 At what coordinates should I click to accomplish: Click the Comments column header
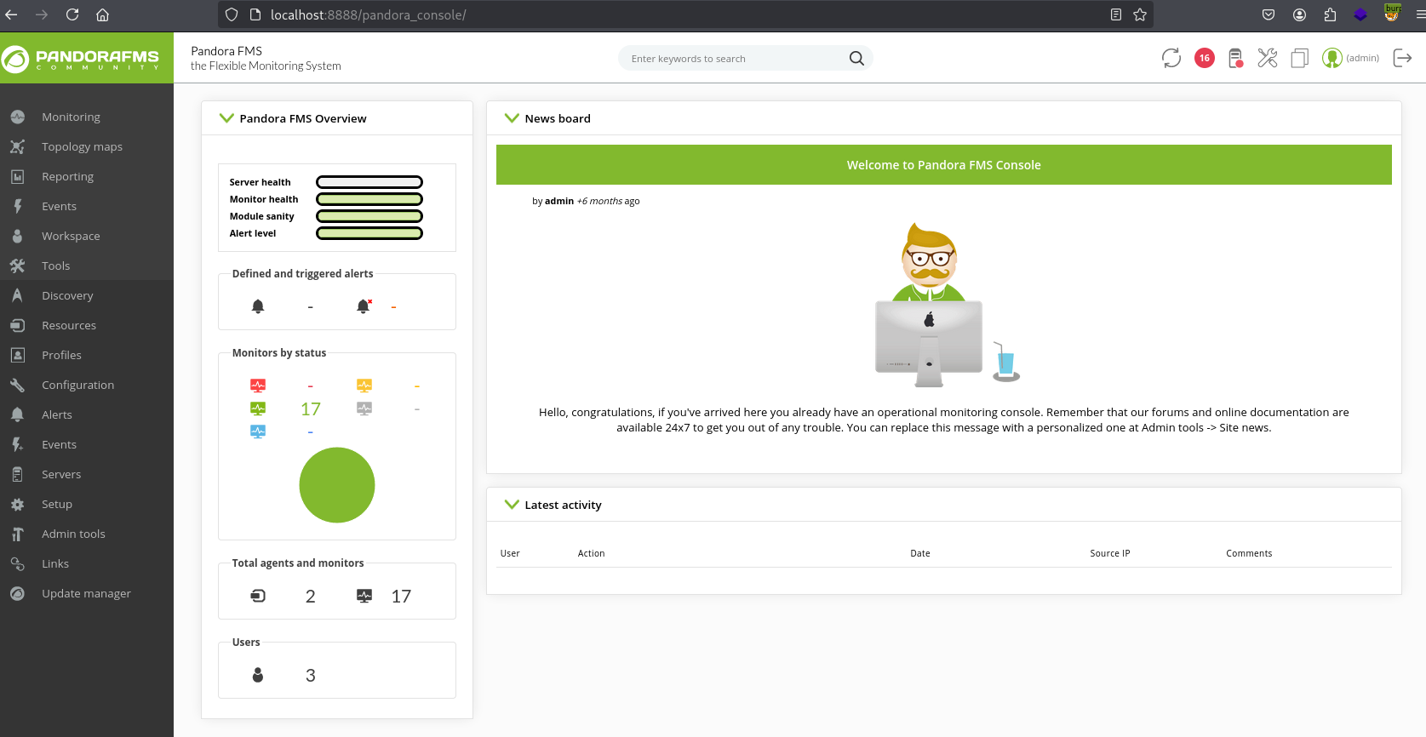click(x=1249, y=553)
